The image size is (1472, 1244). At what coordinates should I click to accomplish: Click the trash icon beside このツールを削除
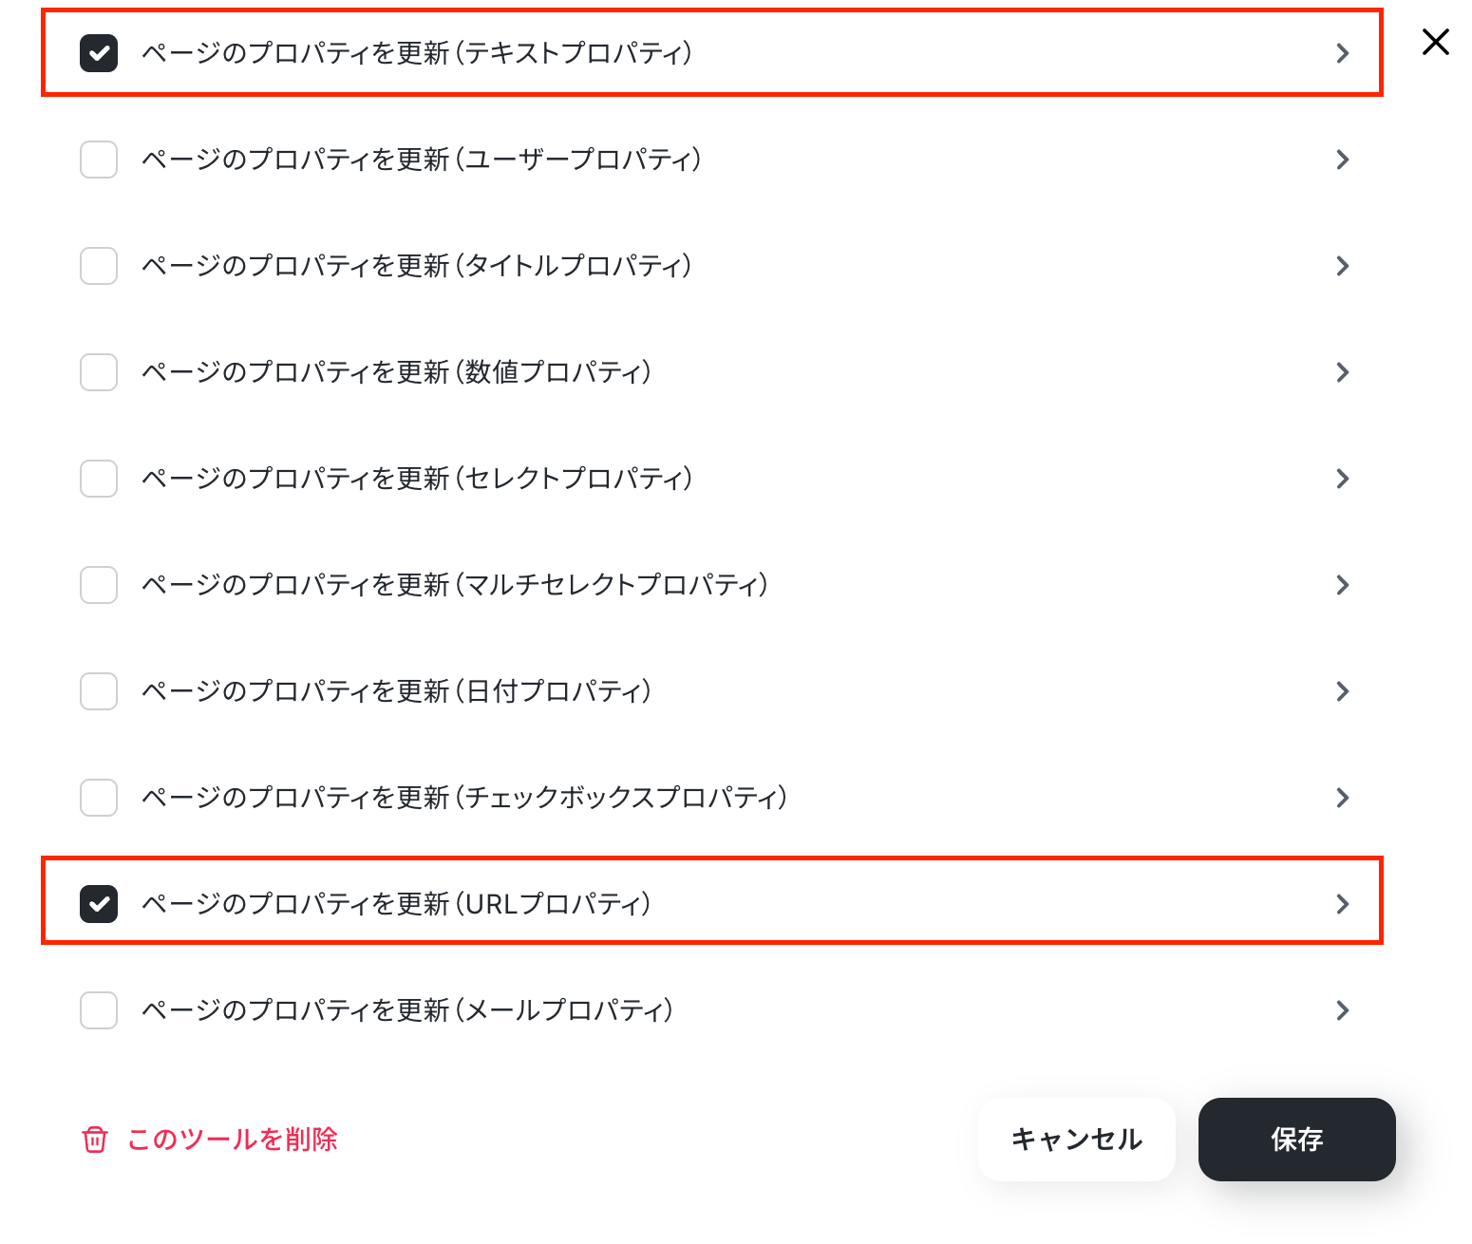[x=95, y=1139]
